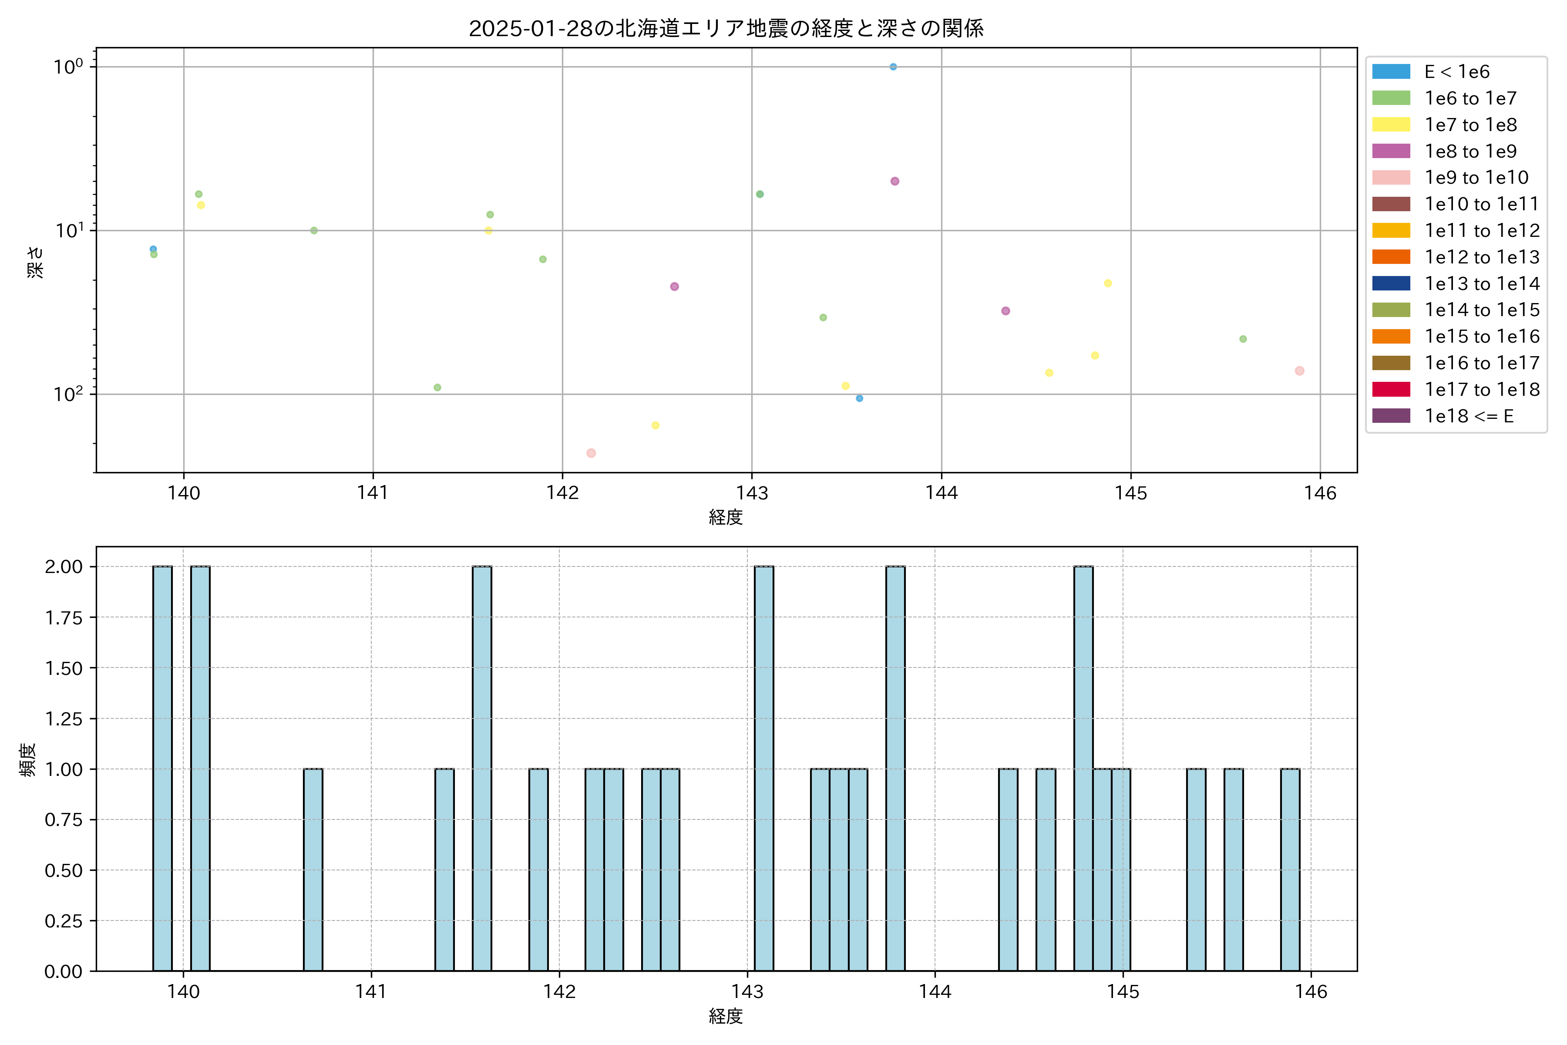Click the yellow '1e7 to 1e8' legend swatch
This screenshot has width=1567, height=1045.
1391,125
